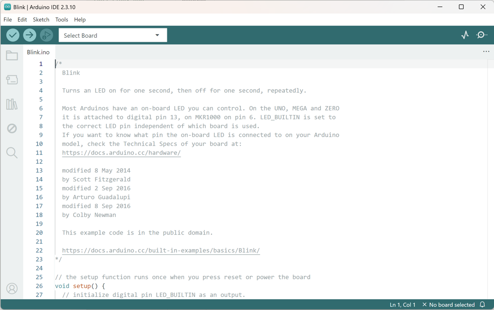Click the text 'by Arturo Guadalupi'
The width and height of the screenshot is (494, 310).
point(96,197)
